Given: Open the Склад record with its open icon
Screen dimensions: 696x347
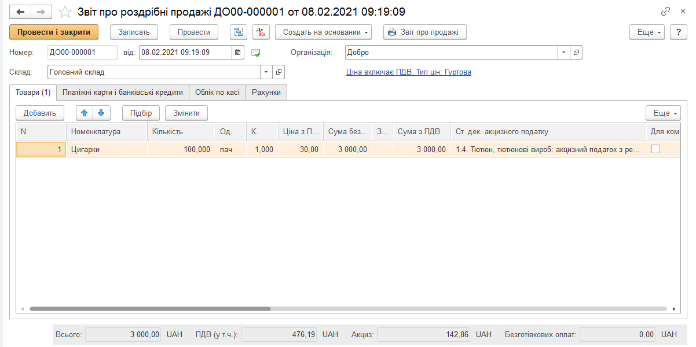Looking at the screenshot, I should pos(279,72).
